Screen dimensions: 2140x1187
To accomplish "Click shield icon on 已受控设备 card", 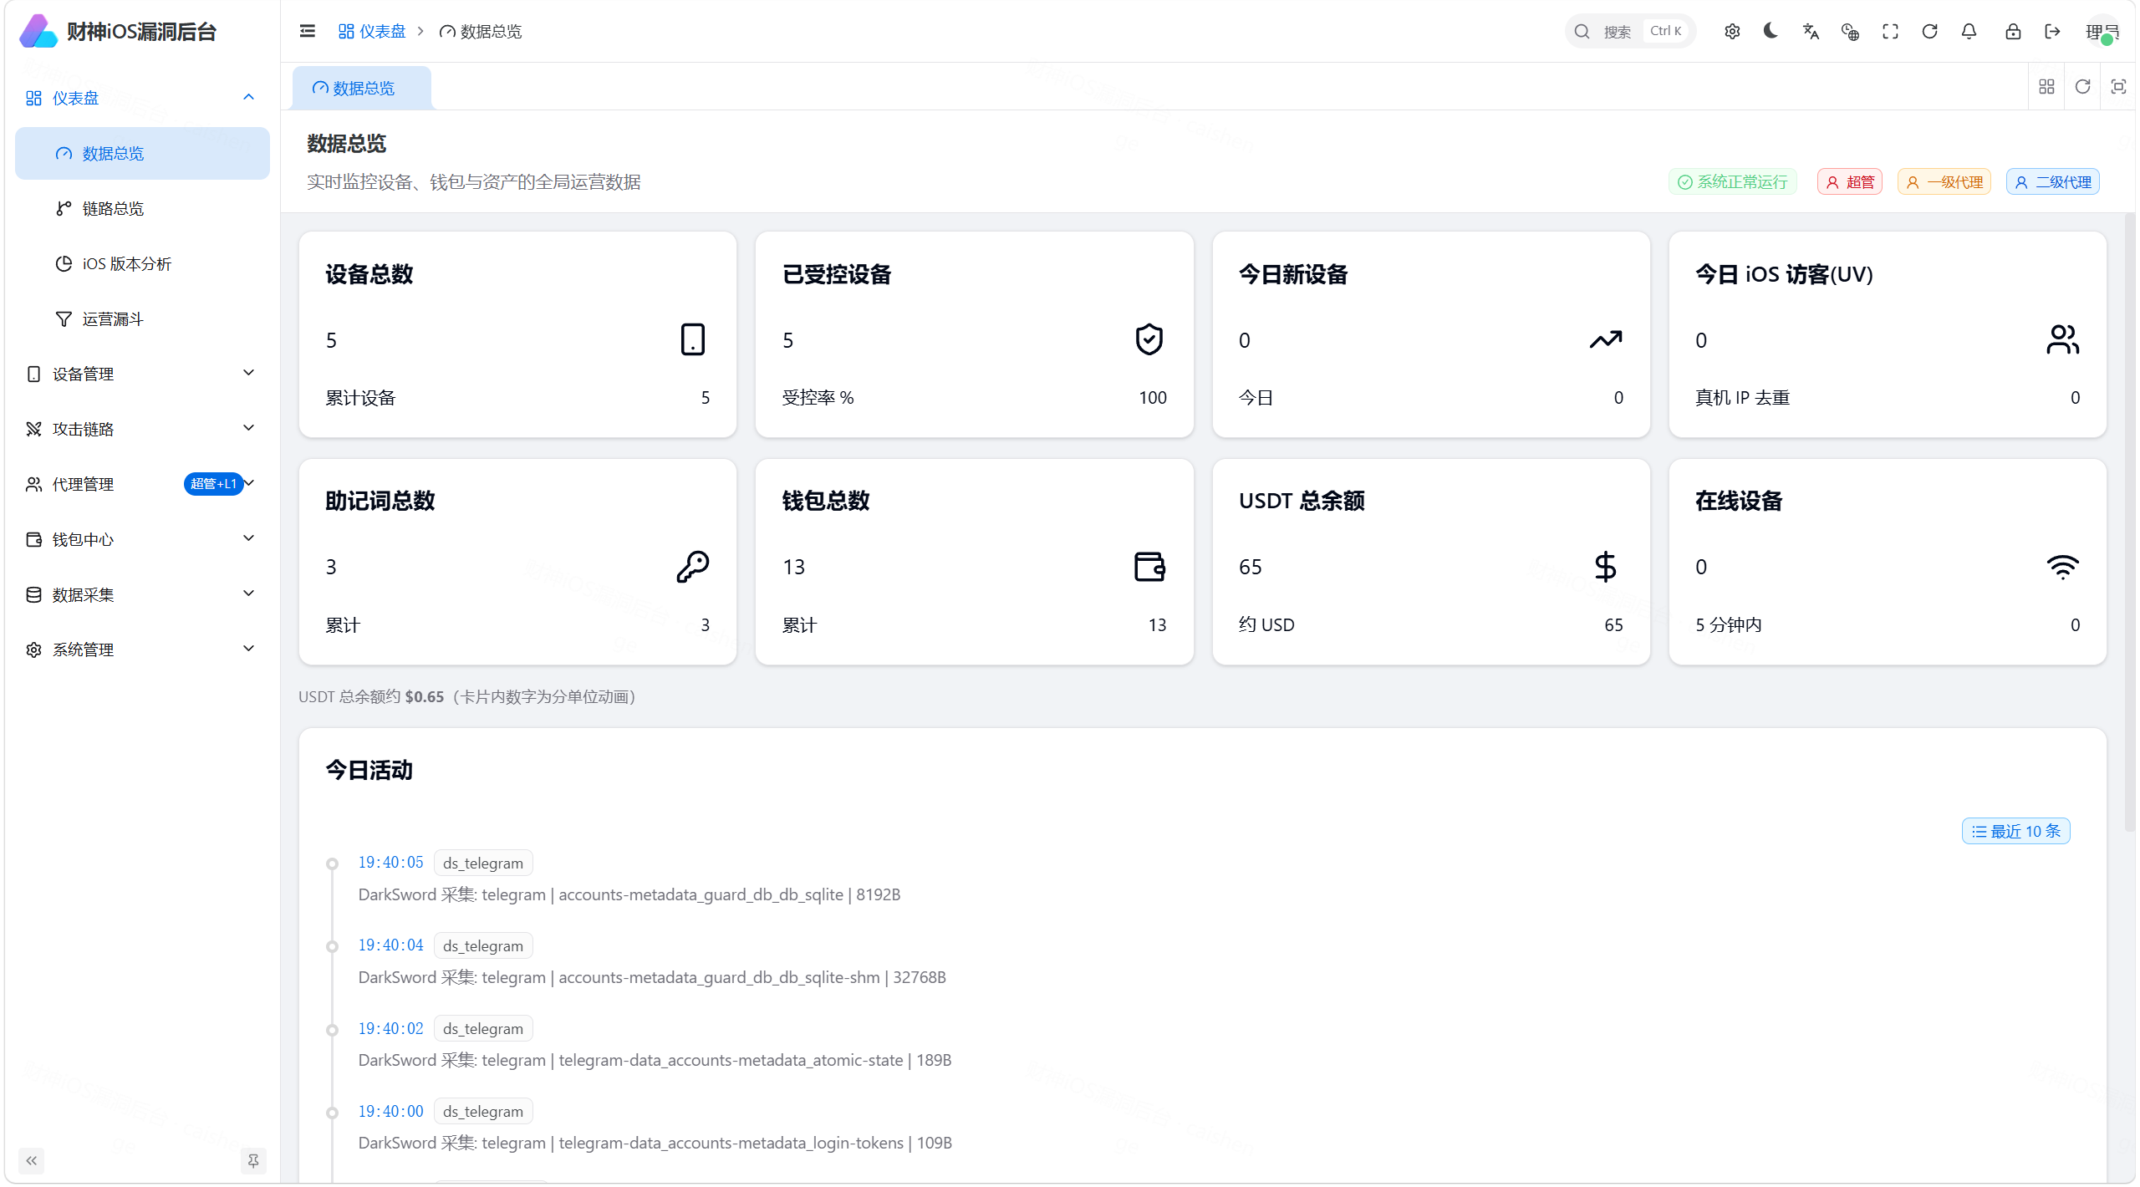I will (1149, 339).
